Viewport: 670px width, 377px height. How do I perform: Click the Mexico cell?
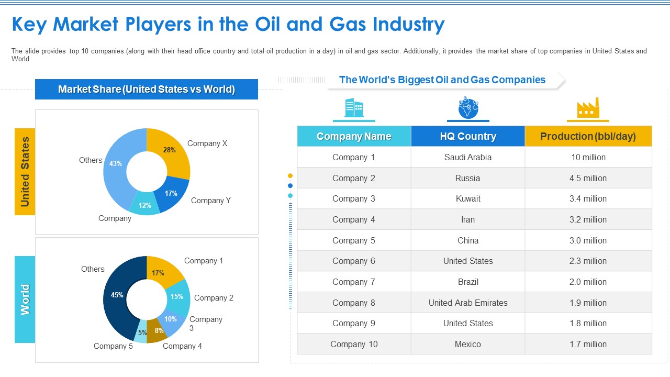(x=468, y=344)
